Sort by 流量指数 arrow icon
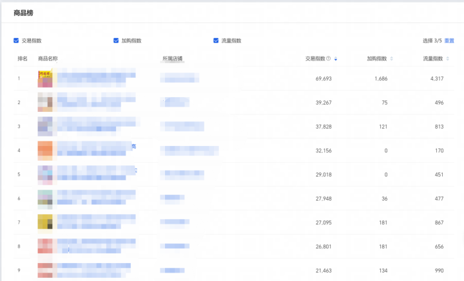Screen dimensions: 464x281 pos(447,59)
